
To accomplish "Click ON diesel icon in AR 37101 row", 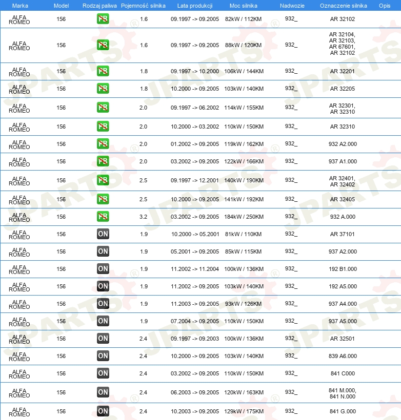I will [x=103, y=234].
